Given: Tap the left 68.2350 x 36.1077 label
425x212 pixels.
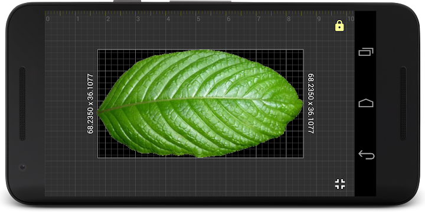Looking at the screenshot, I should [90, 104].
